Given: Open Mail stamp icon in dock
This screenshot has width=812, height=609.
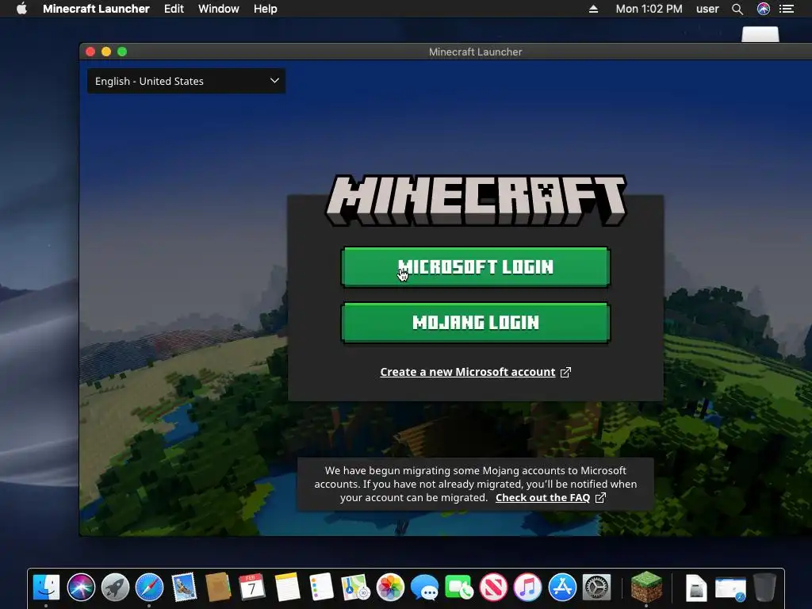Looking at the screenshot, I should coord(184,588).
